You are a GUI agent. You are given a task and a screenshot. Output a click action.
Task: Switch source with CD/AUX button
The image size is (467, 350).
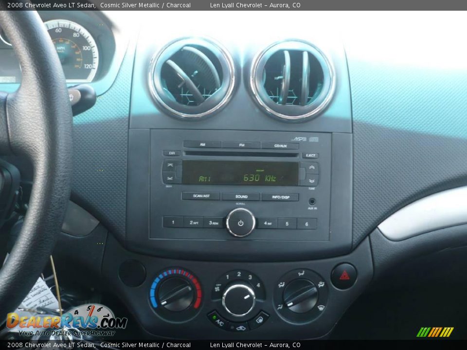280,146
